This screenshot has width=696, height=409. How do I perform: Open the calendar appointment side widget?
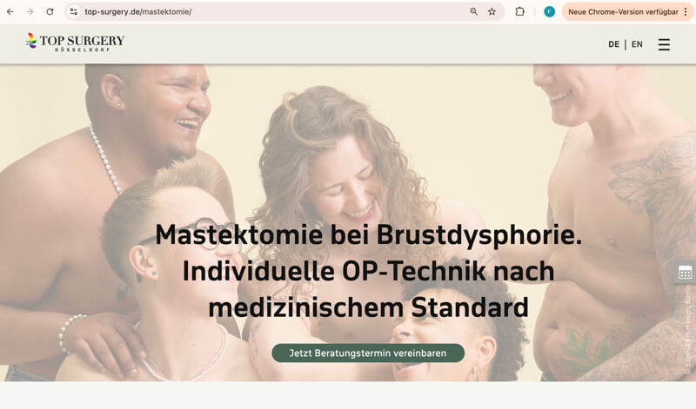click(685, 273)
